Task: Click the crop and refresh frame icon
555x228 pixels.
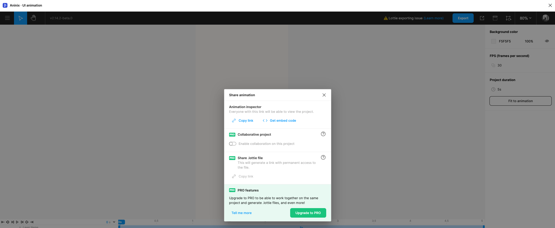Action: (509, 18)
